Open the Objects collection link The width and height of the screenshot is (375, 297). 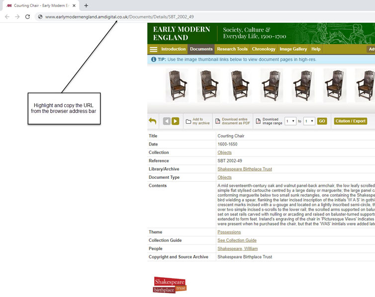225,152
